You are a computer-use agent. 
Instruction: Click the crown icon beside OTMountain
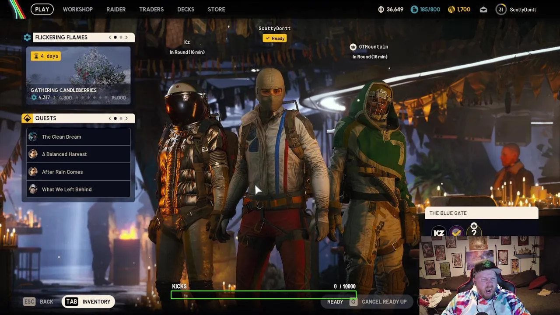tap(353, 47)
